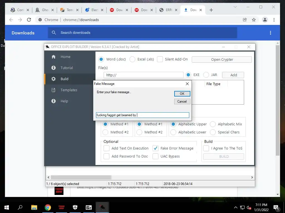Open Chrome's tab search chevron
This screenshot has width=285, height=213.
pyautogui.click(x=235, y=7)
